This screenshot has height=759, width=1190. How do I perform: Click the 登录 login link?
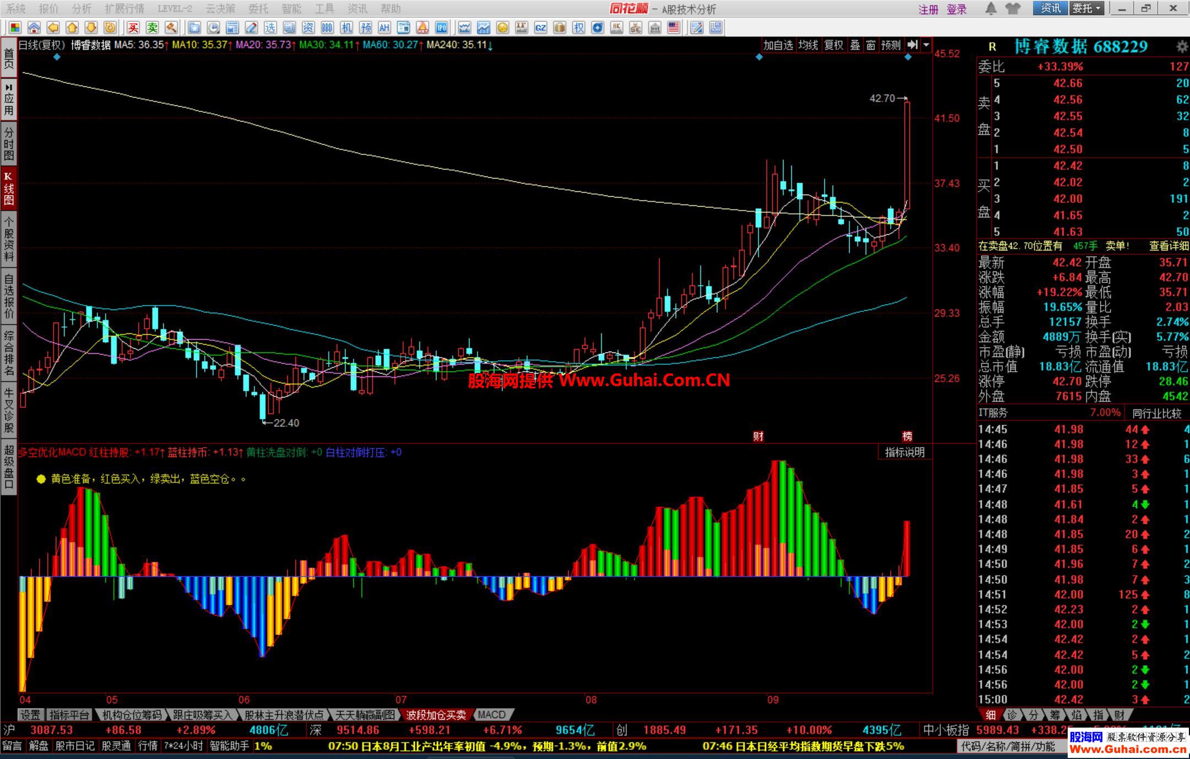coord(957,9)
